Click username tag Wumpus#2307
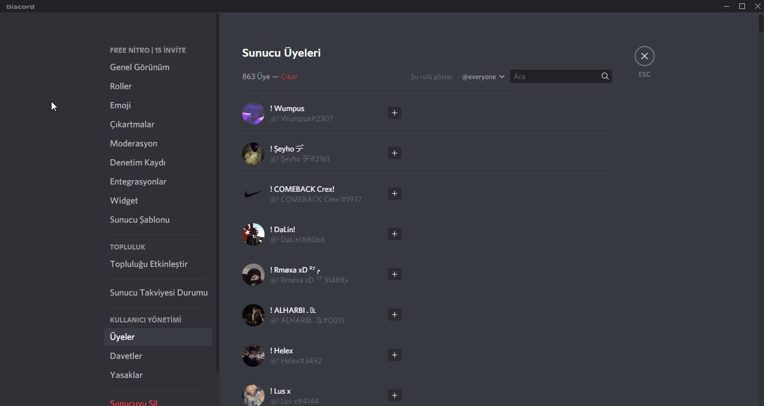Viewport: 764px width, 406px height. click(x=302, y=119)
